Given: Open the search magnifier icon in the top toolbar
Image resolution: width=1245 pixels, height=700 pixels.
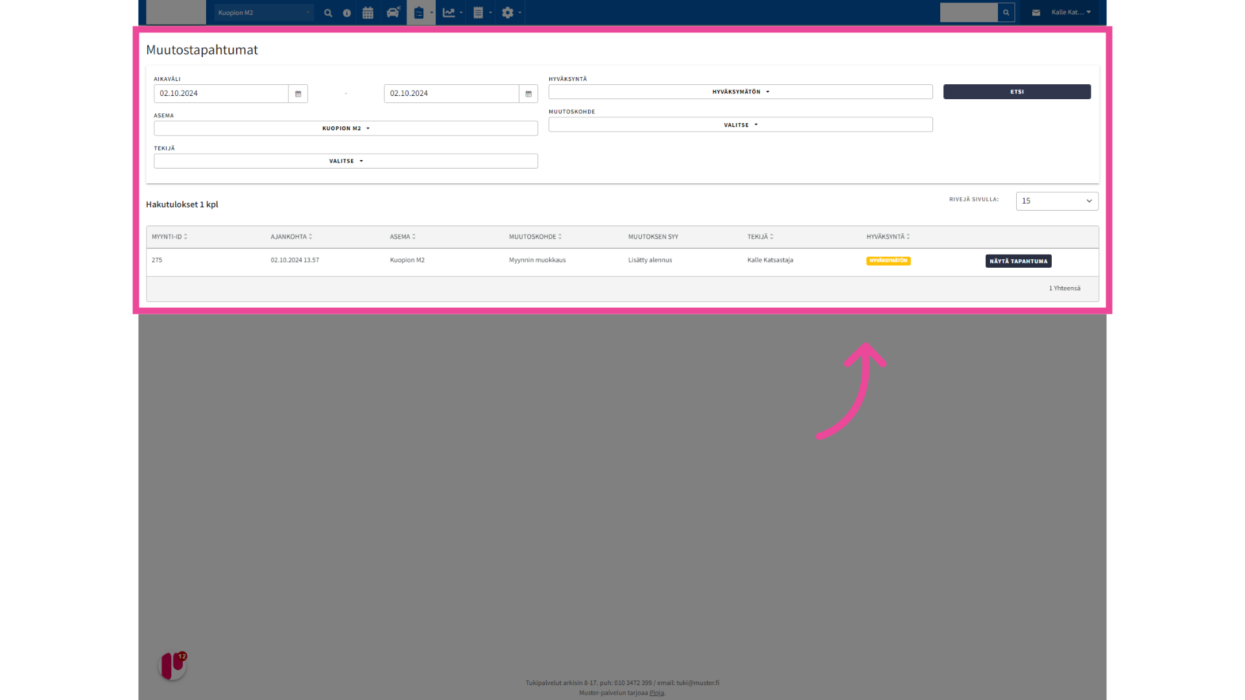Looking at the screenshot, I should pyautogui.click(x=328, y=13).
